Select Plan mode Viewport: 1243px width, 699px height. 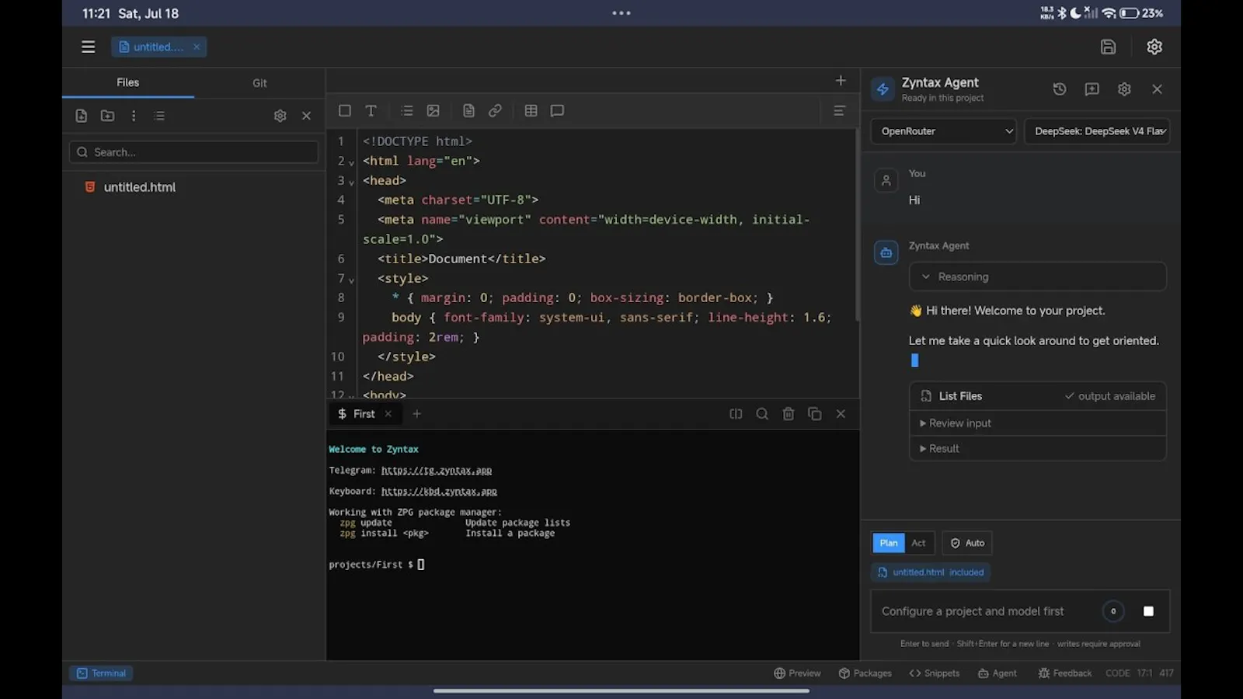[889, 543]
